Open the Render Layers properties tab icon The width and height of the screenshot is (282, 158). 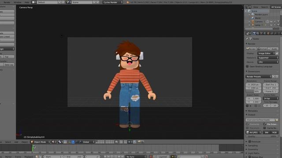point(258,33)
